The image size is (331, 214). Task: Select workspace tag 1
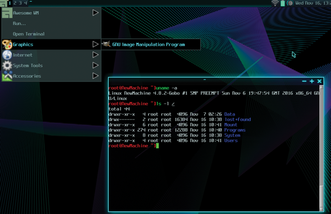tap(10, 3)
